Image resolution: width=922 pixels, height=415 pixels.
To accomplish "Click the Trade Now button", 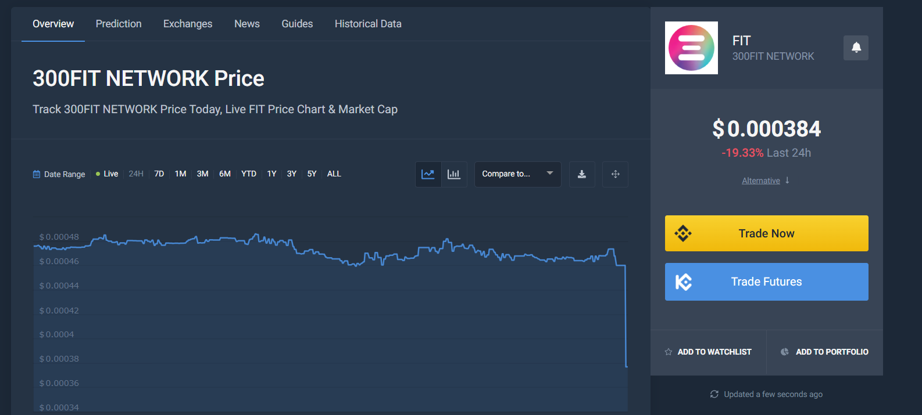I will (x=766, y=233).
